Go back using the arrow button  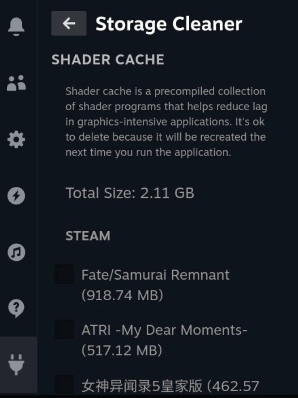pos(69,23)
